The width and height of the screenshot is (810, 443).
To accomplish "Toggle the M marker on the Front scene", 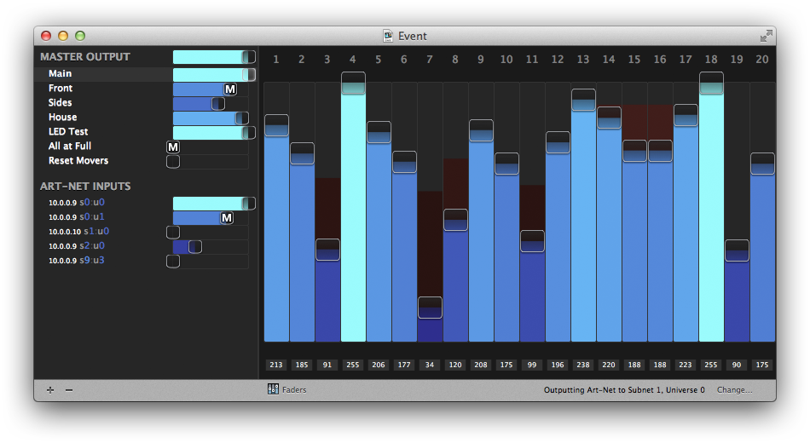I will pyautogui.click(x=229, y=89).
